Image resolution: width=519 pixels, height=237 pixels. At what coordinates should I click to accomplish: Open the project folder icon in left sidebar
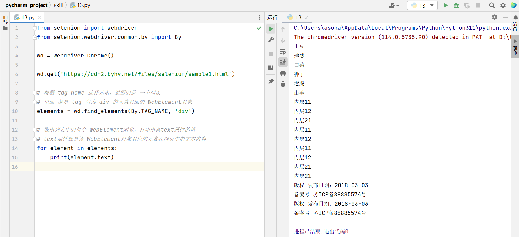(5, 28)
